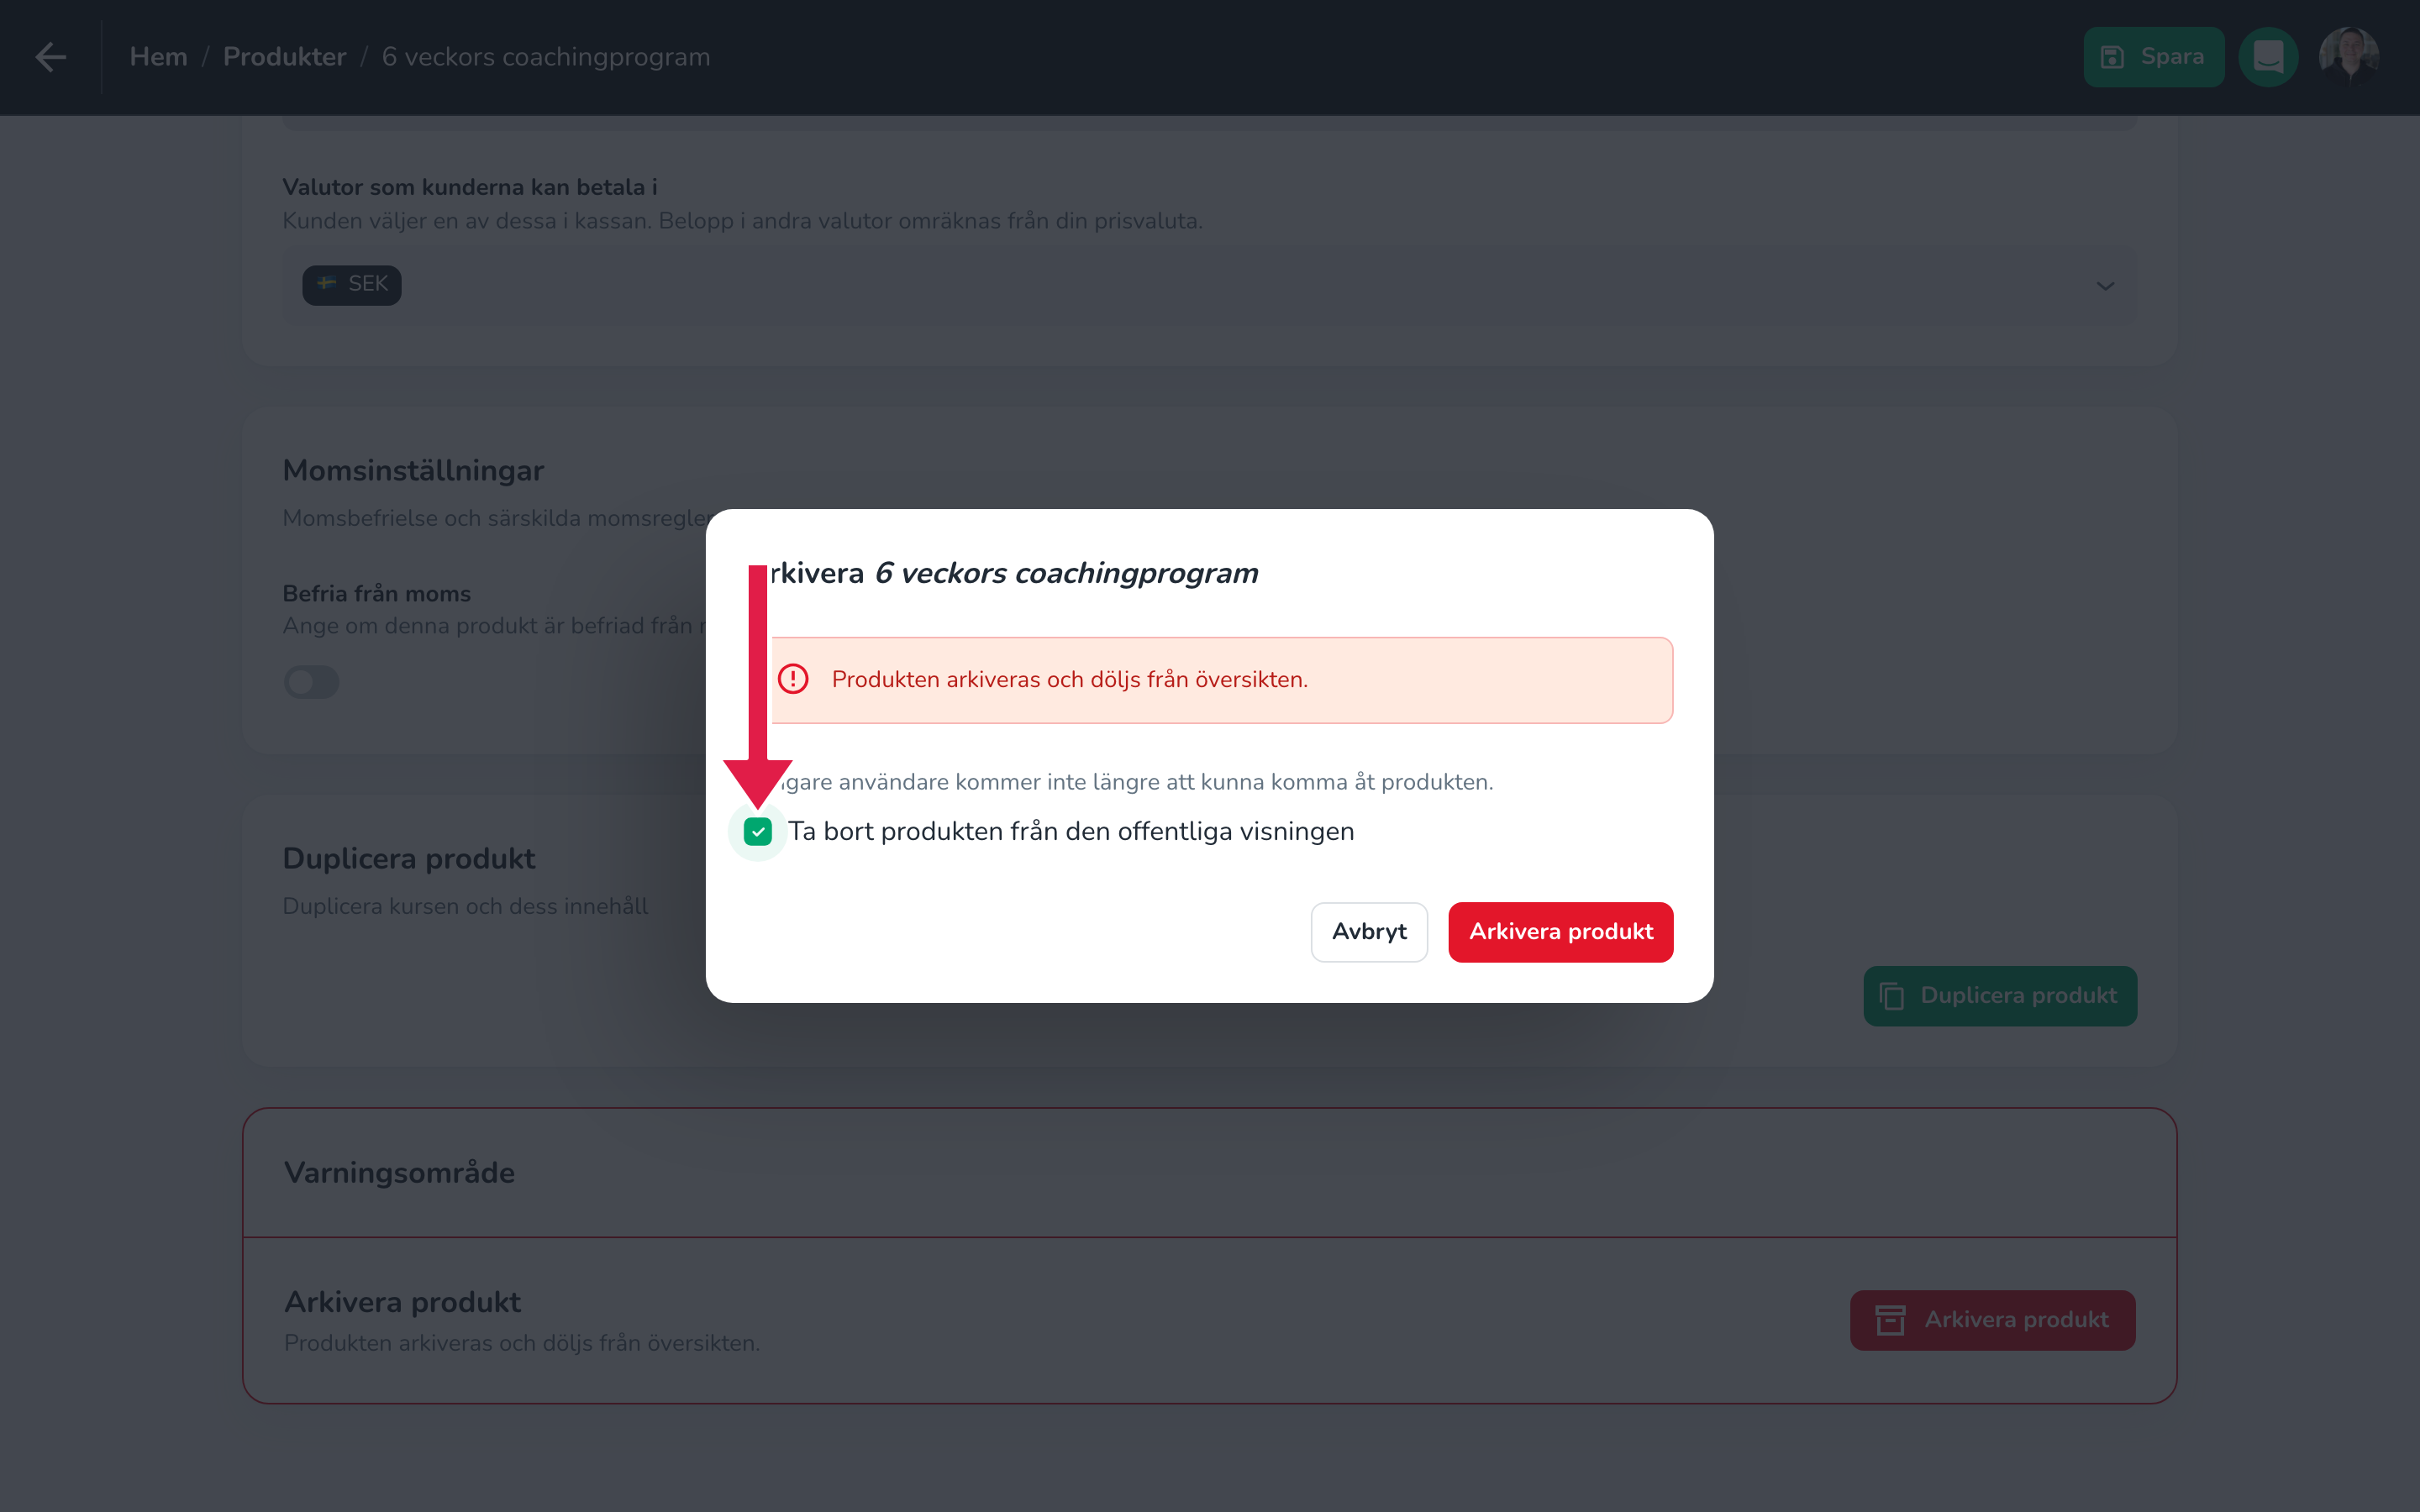Click the archive box icon in Varningsområde
2420x1512 pixels.
click(1890, 1320)
